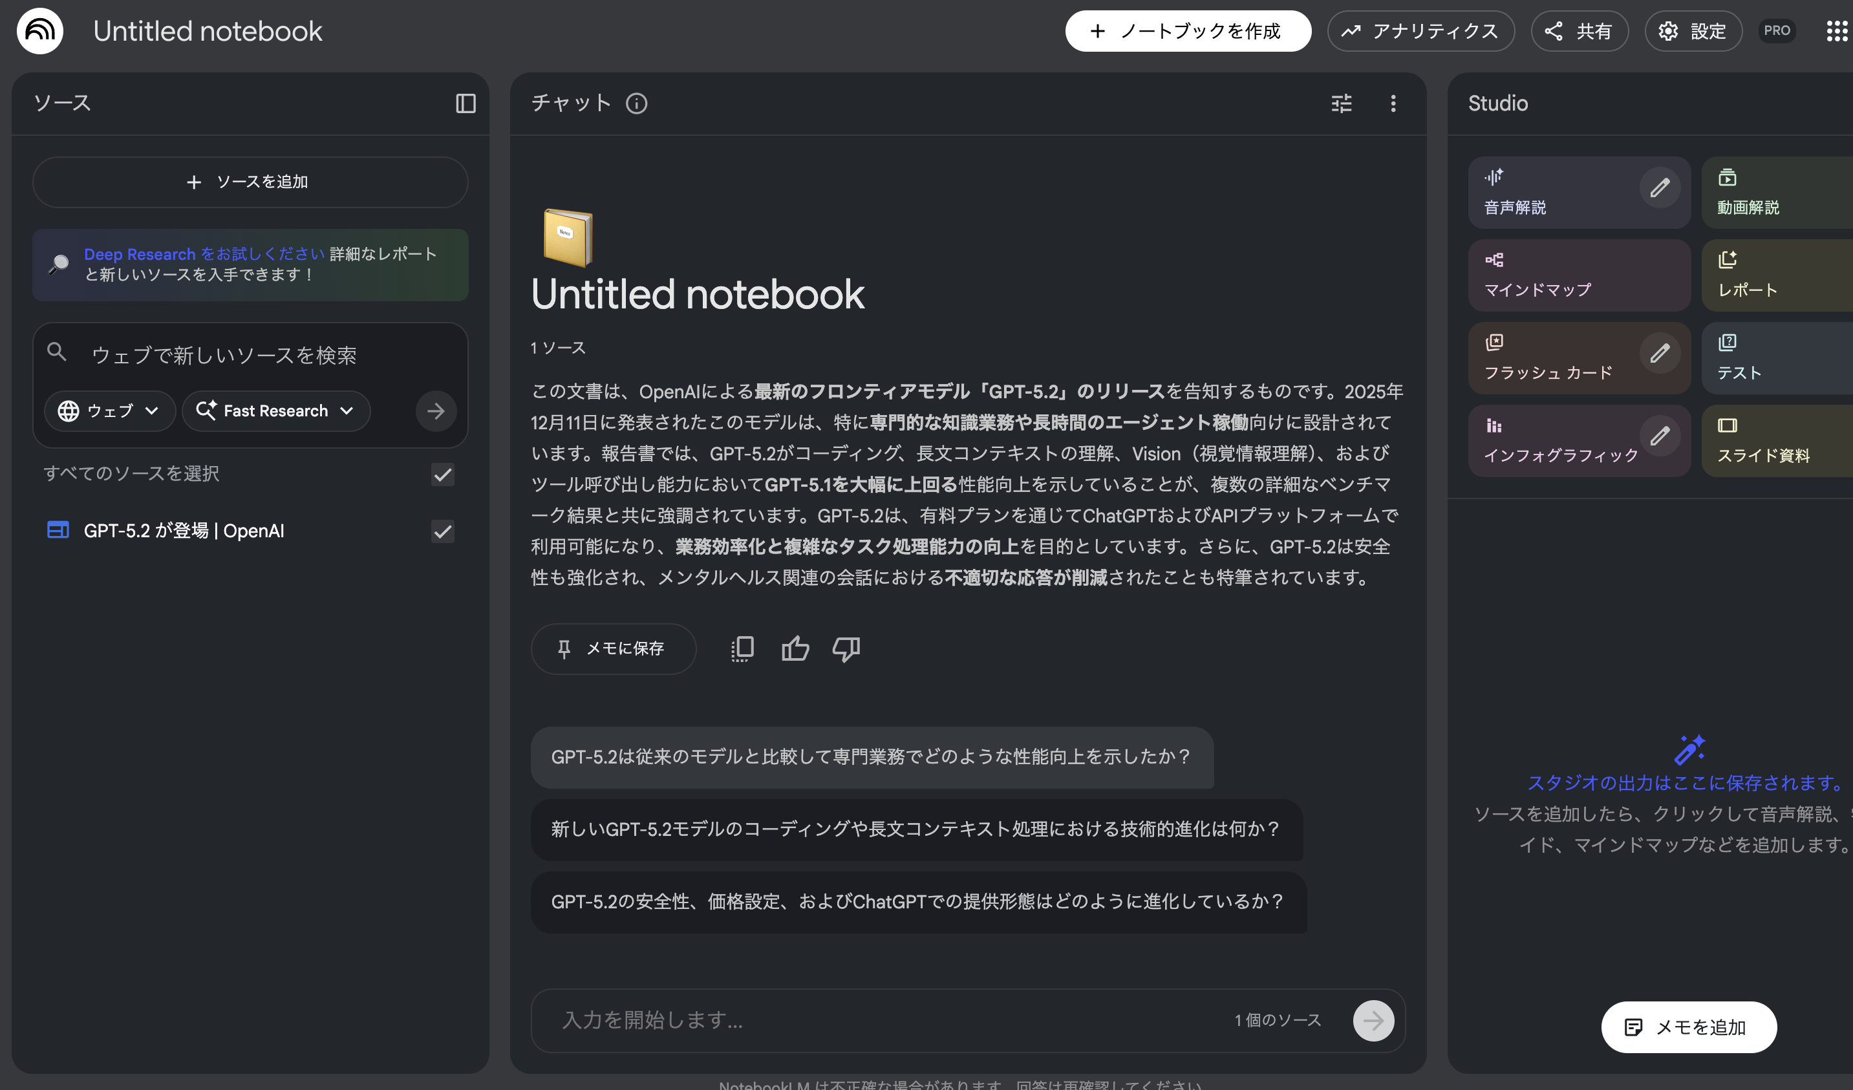Viewport: 1853px width, 1090px height.
Task: Expand the ウェブ source type dropdown
Action: [109, 411]
